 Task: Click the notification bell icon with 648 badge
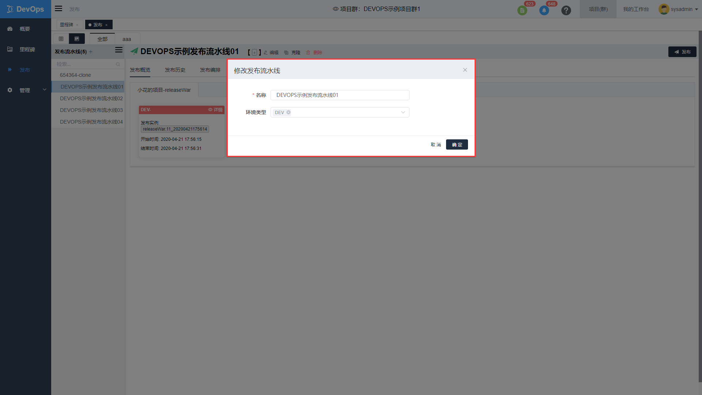tap(544, 9)
